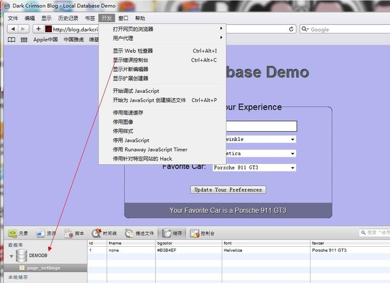Viewport: 390px width, 283px height.
Task: Open the 描述文件 (Profiles) inspector panel
Action: [x=139, y=233]
